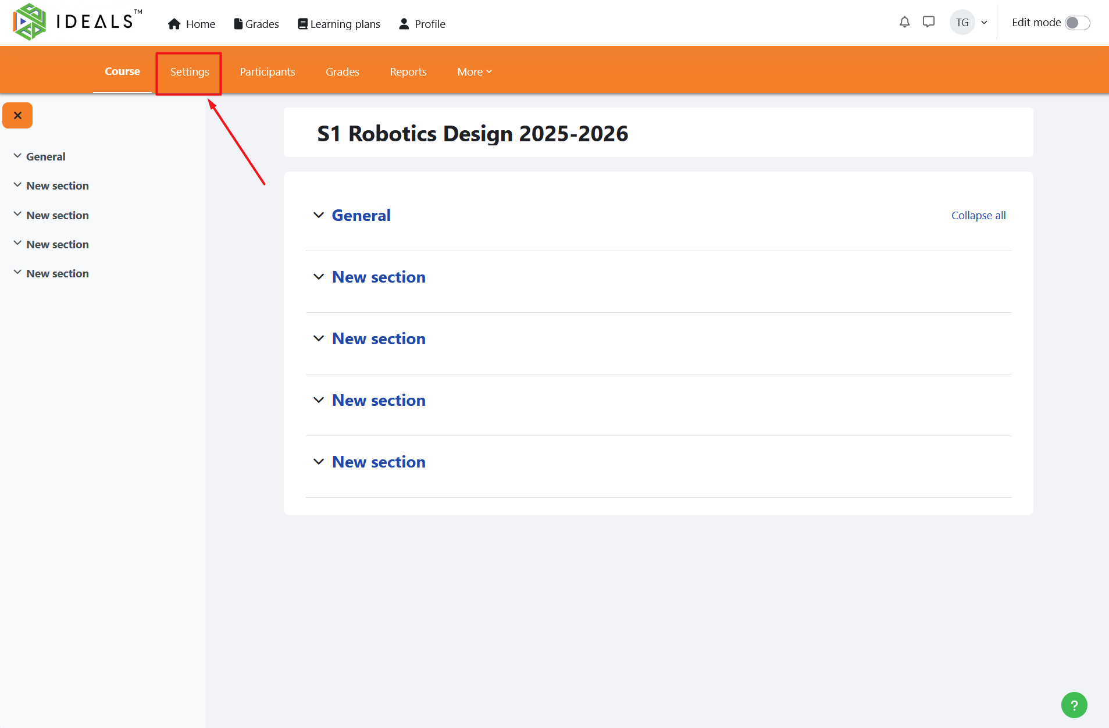Viewport: 1109px width, 728px height.
Task: Click the notifications bell icon
Action: click(x=904, y=22)
